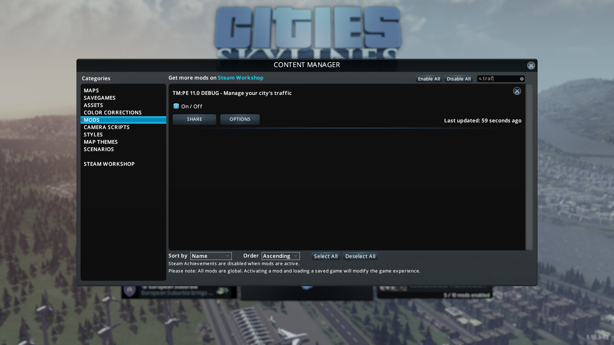This screenshot has height=345, width=614.
Task: Open the Order Ascending dropdown
Action: point(280,256)
